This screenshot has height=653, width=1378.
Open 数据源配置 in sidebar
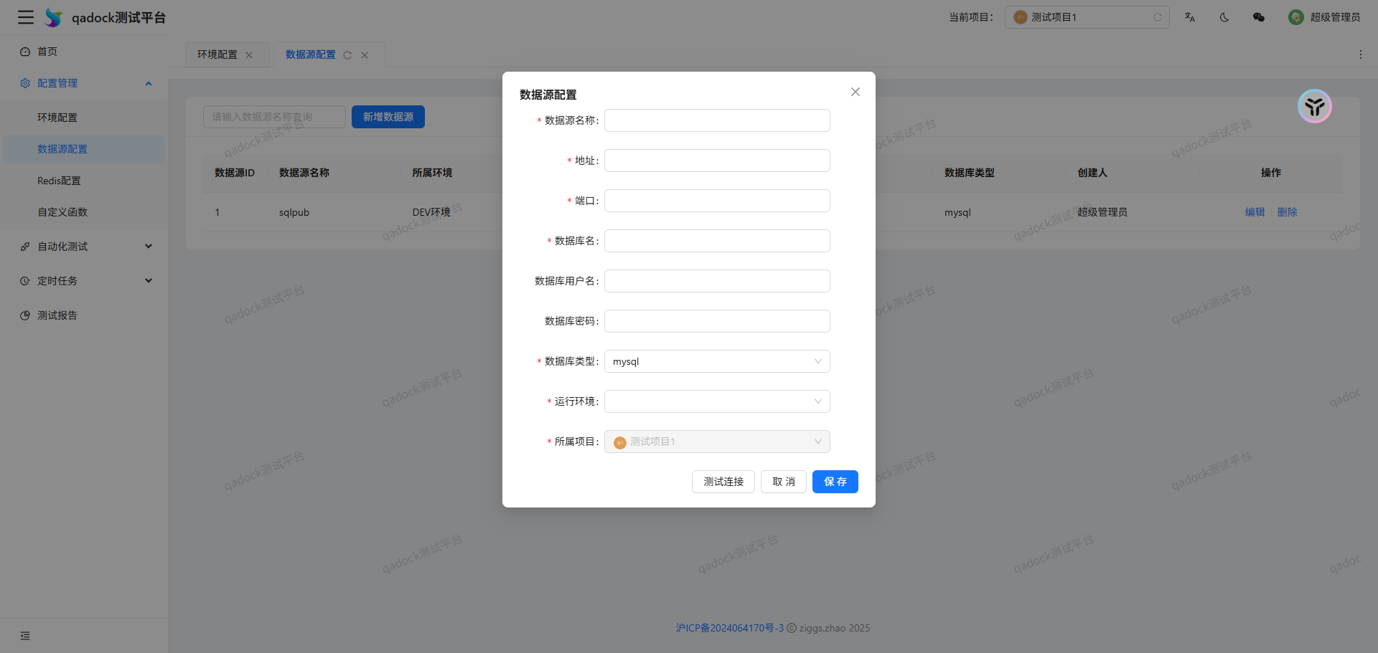pos(84,149)
